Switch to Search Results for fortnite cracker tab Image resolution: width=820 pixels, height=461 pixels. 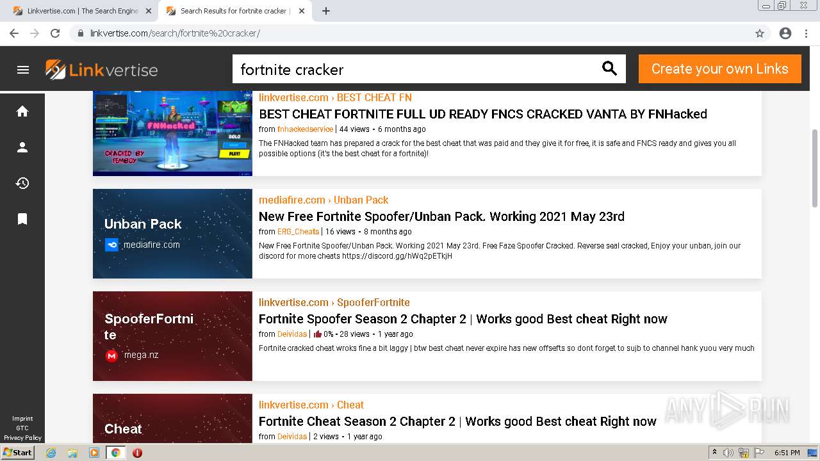235,11
